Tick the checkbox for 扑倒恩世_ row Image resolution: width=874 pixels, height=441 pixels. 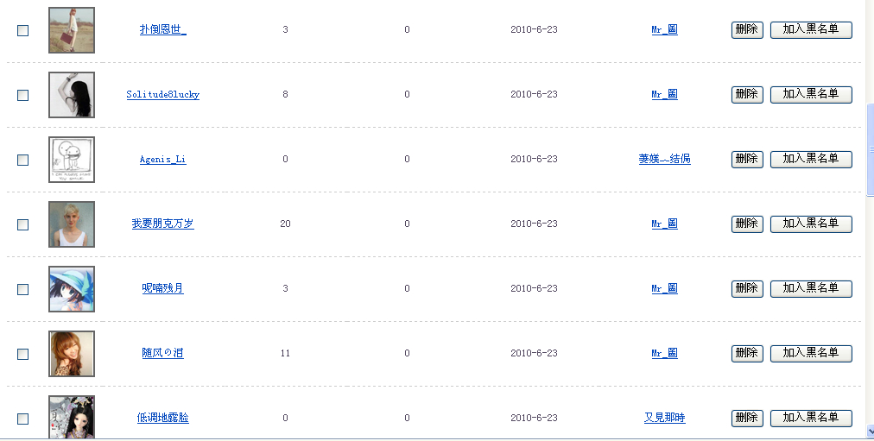tap(23, 30)
